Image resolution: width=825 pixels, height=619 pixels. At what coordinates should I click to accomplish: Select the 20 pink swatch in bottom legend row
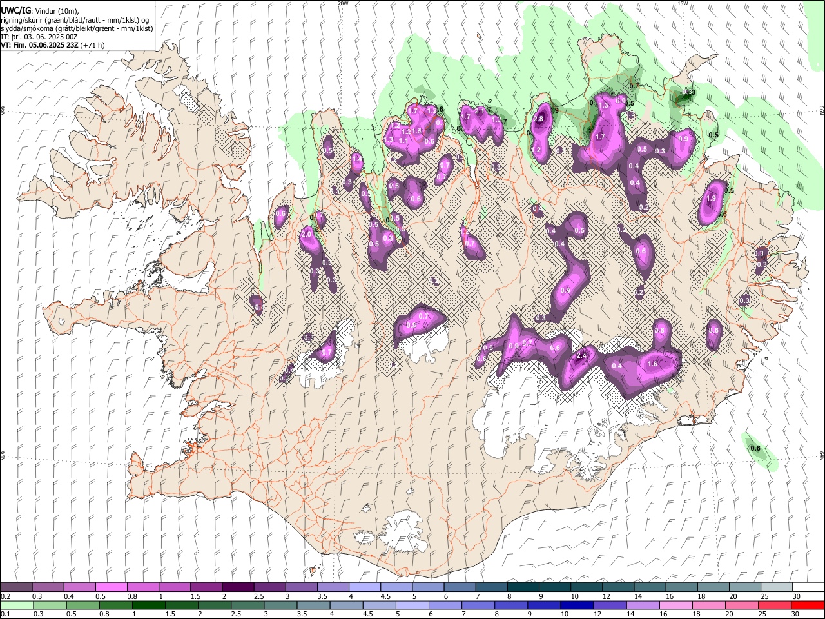[x=741, y=605]
